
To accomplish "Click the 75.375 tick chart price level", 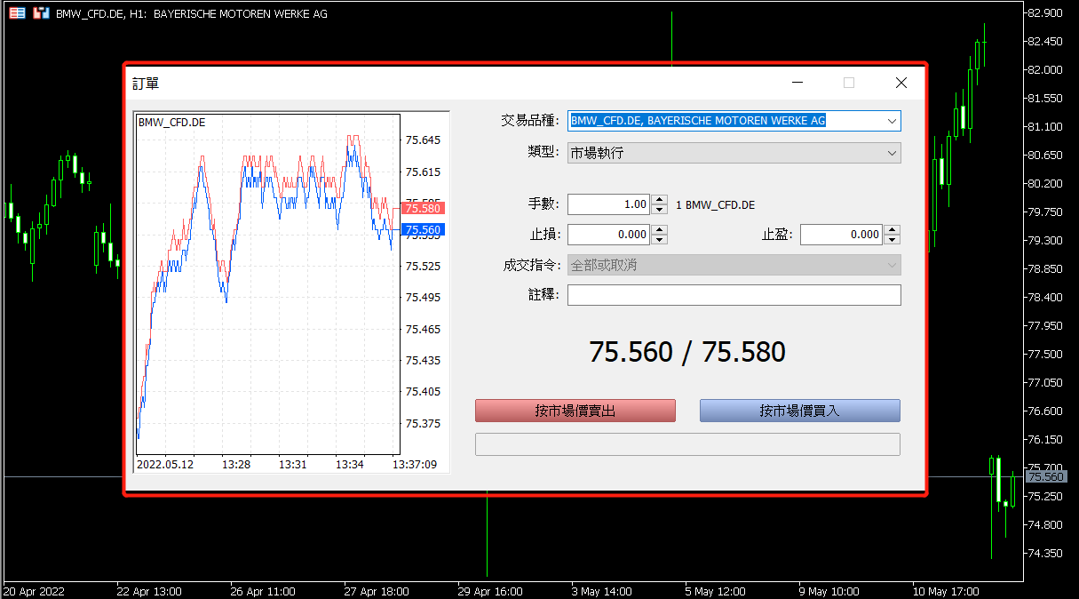I will coord(423,423).
